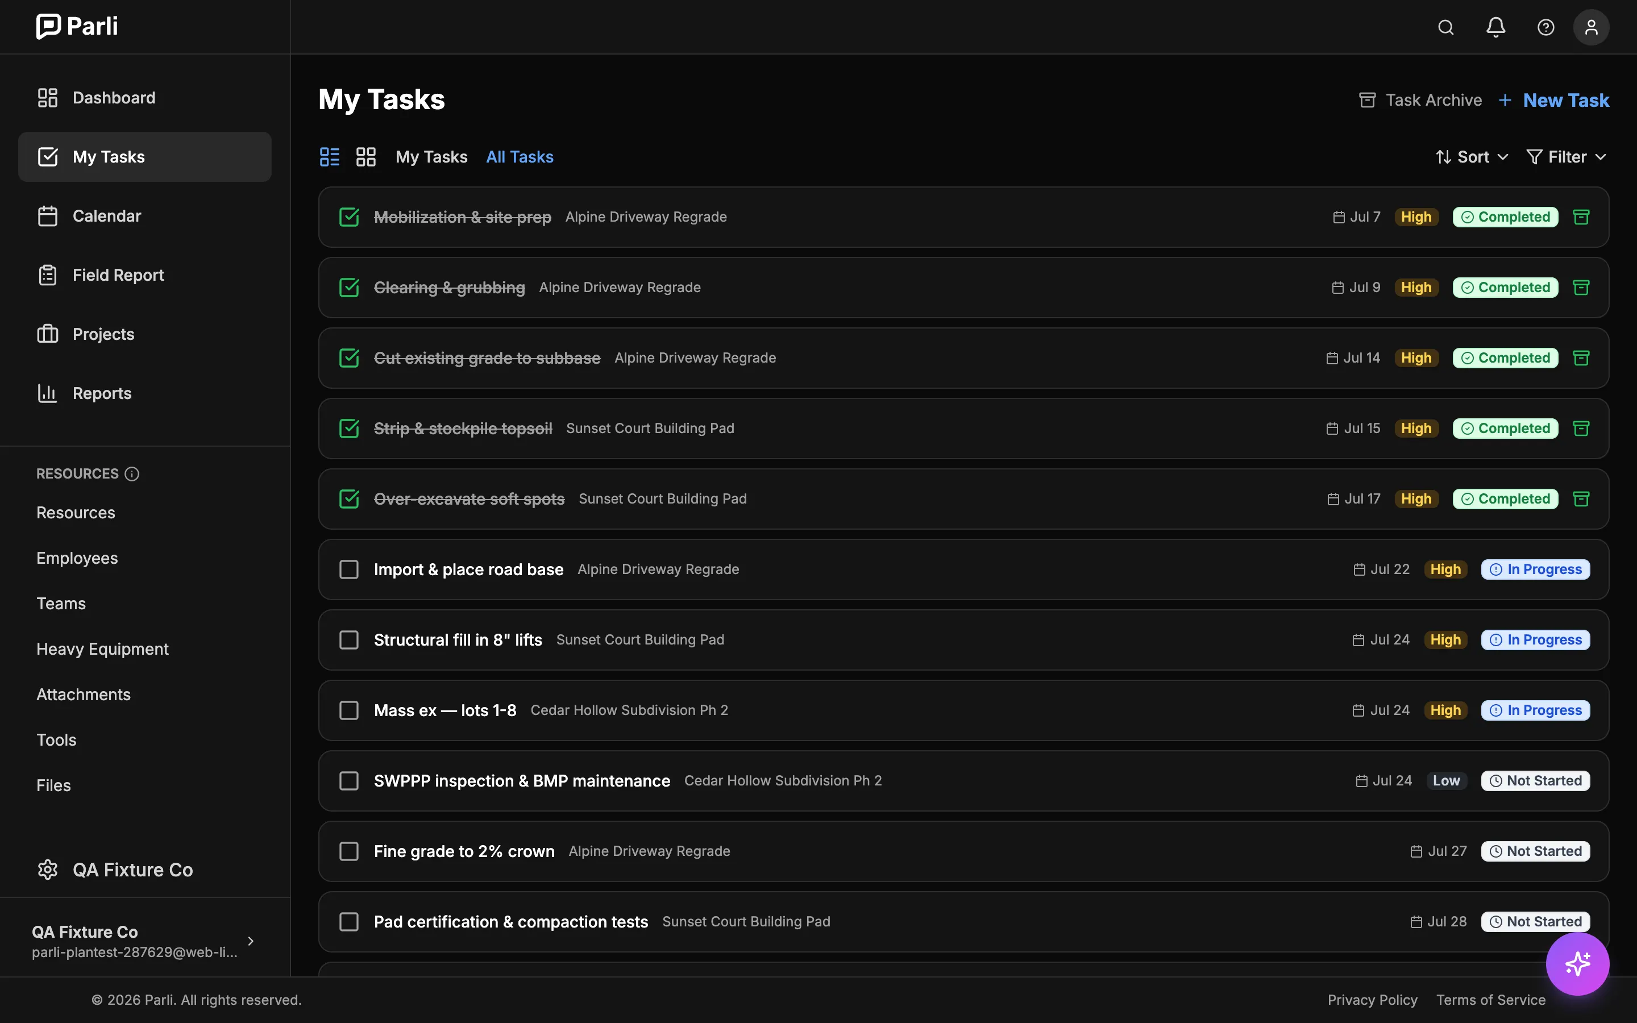Check Fine grade to 2% crown
The image size is (1637, 1023).
click(x=349, y=851)
